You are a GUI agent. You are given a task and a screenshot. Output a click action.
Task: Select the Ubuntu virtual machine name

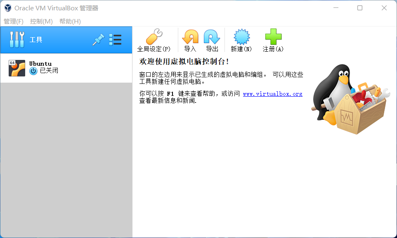click(40, 64)
